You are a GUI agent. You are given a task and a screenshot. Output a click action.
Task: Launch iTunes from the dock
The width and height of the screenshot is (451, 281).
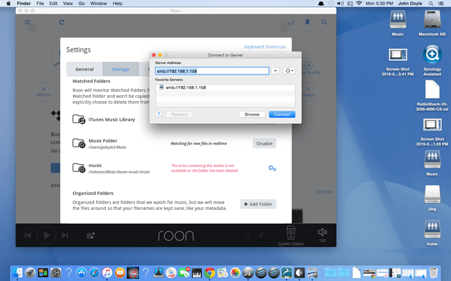coord(107,273)
